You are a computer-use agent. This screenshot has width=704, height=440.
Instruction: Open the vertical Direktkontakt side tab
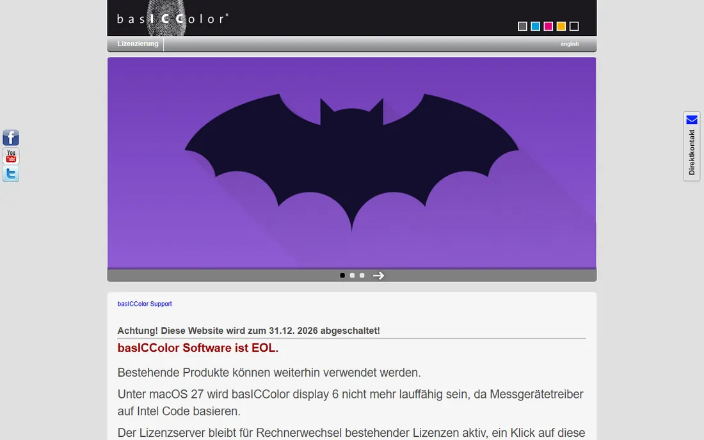[x=692, y=146]
